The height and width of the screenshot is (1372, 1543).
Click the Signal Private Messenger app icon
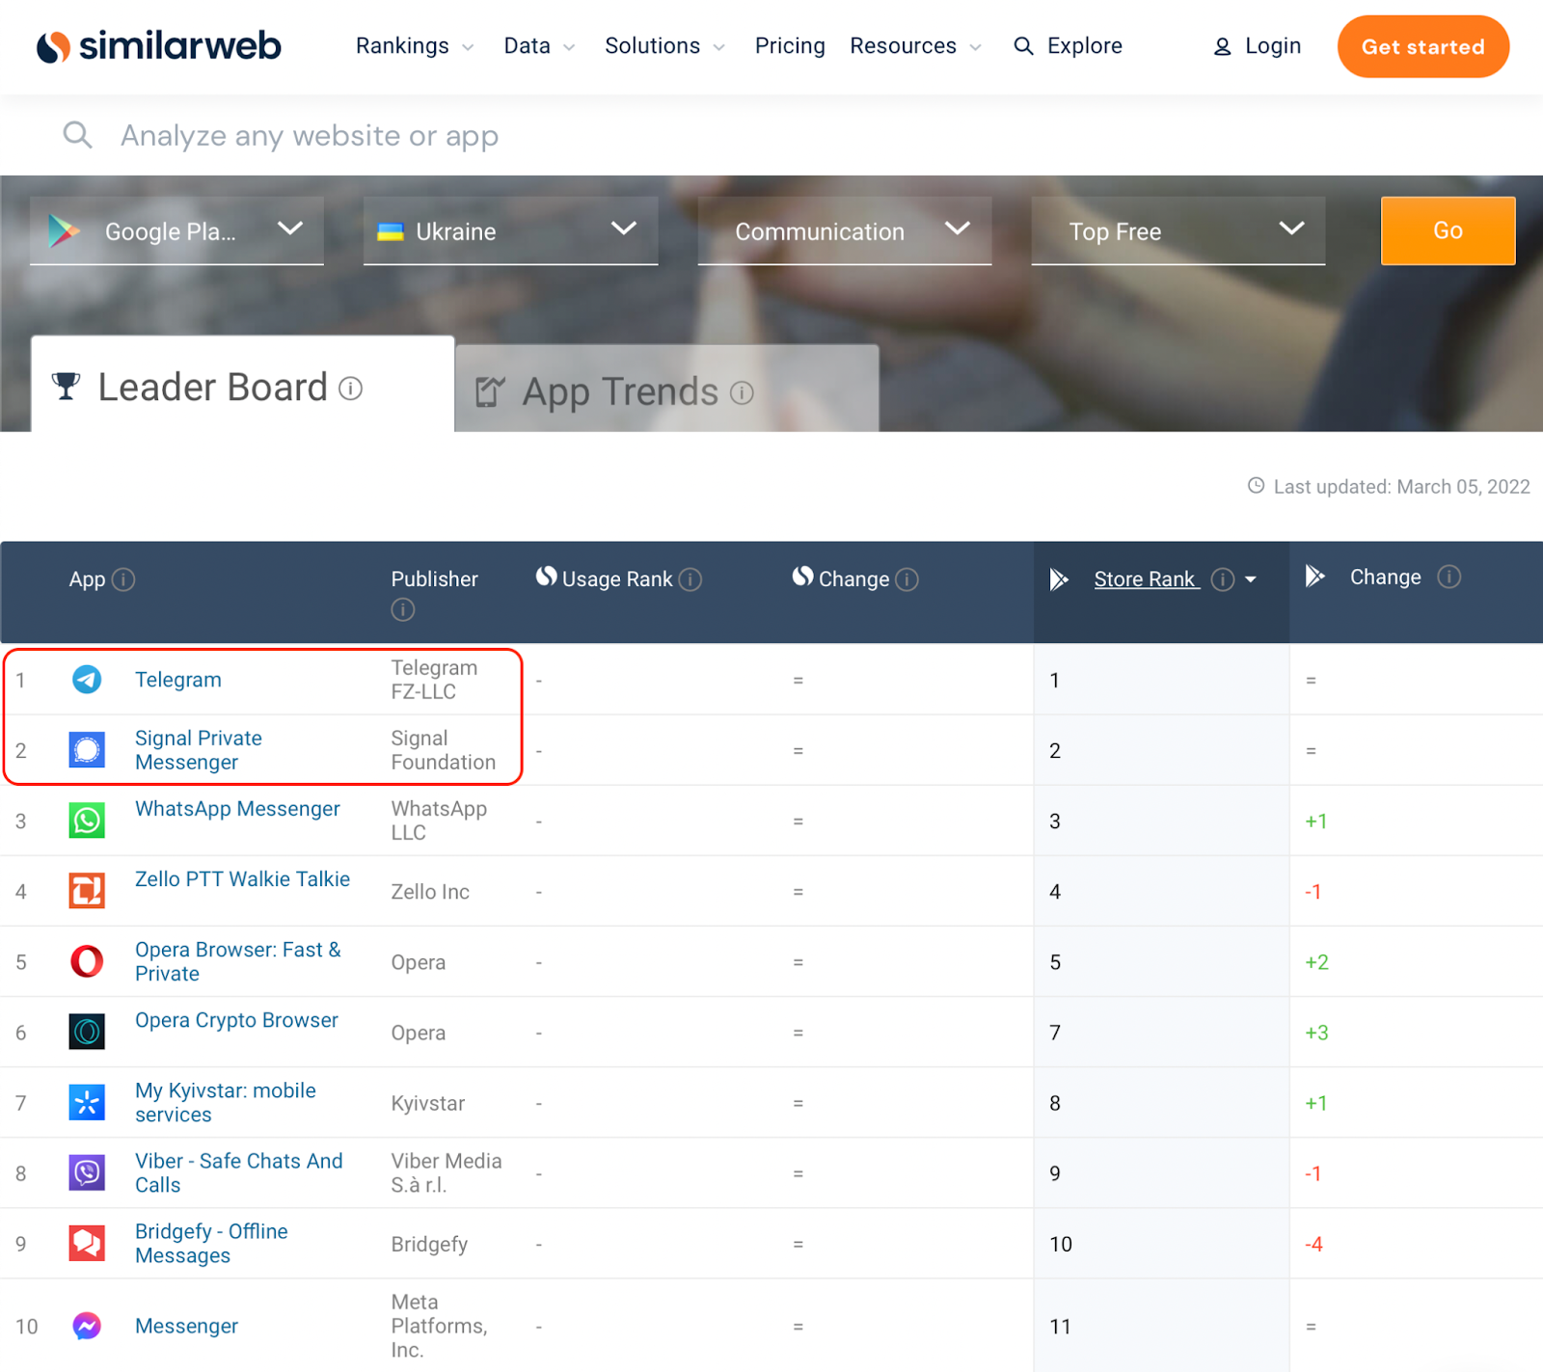(x=87, y=750)
